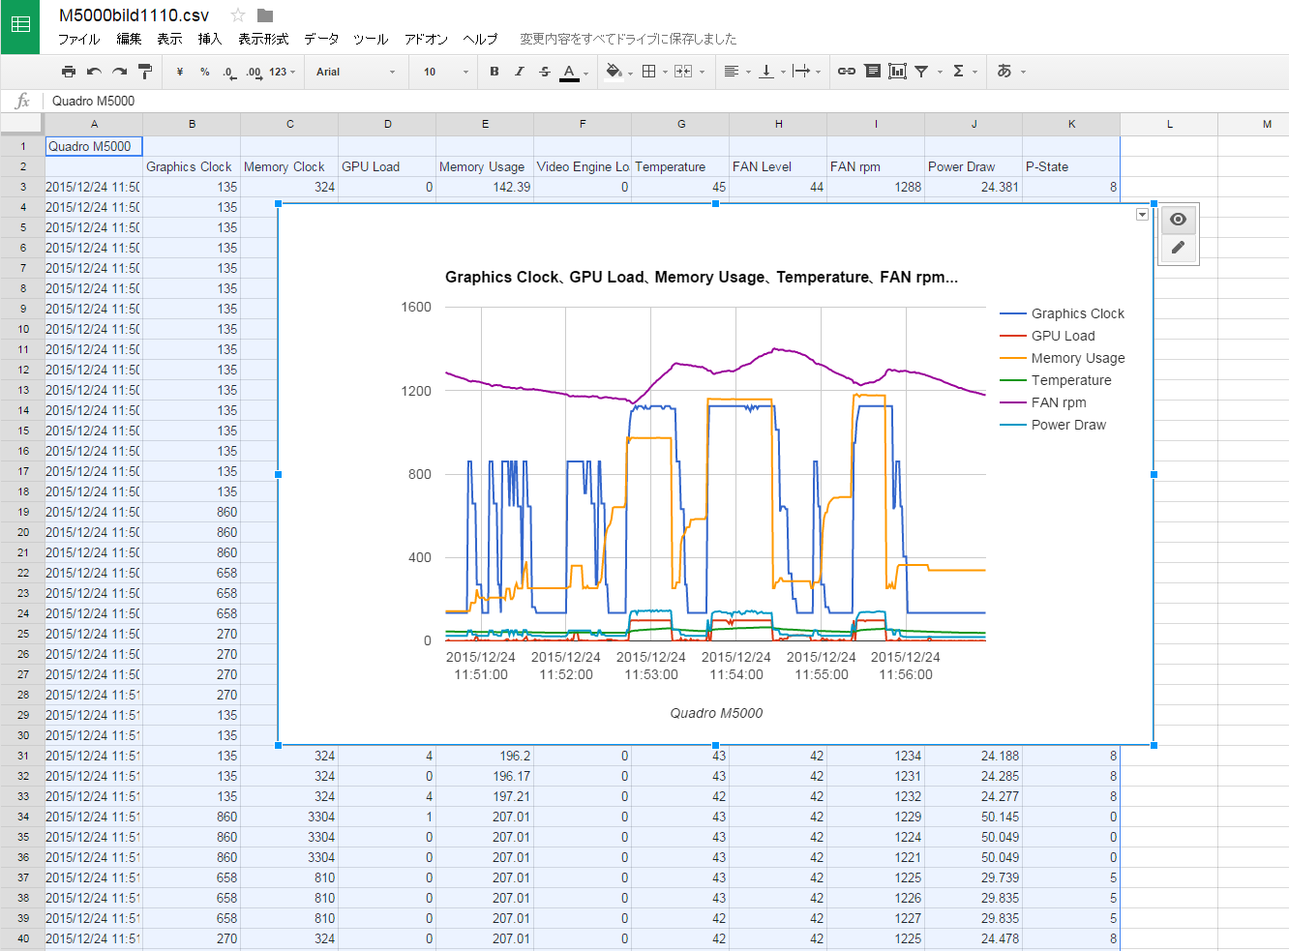The image size is (1289, 951).
Task: Click the merge cells icon
Action: (683, 72)
